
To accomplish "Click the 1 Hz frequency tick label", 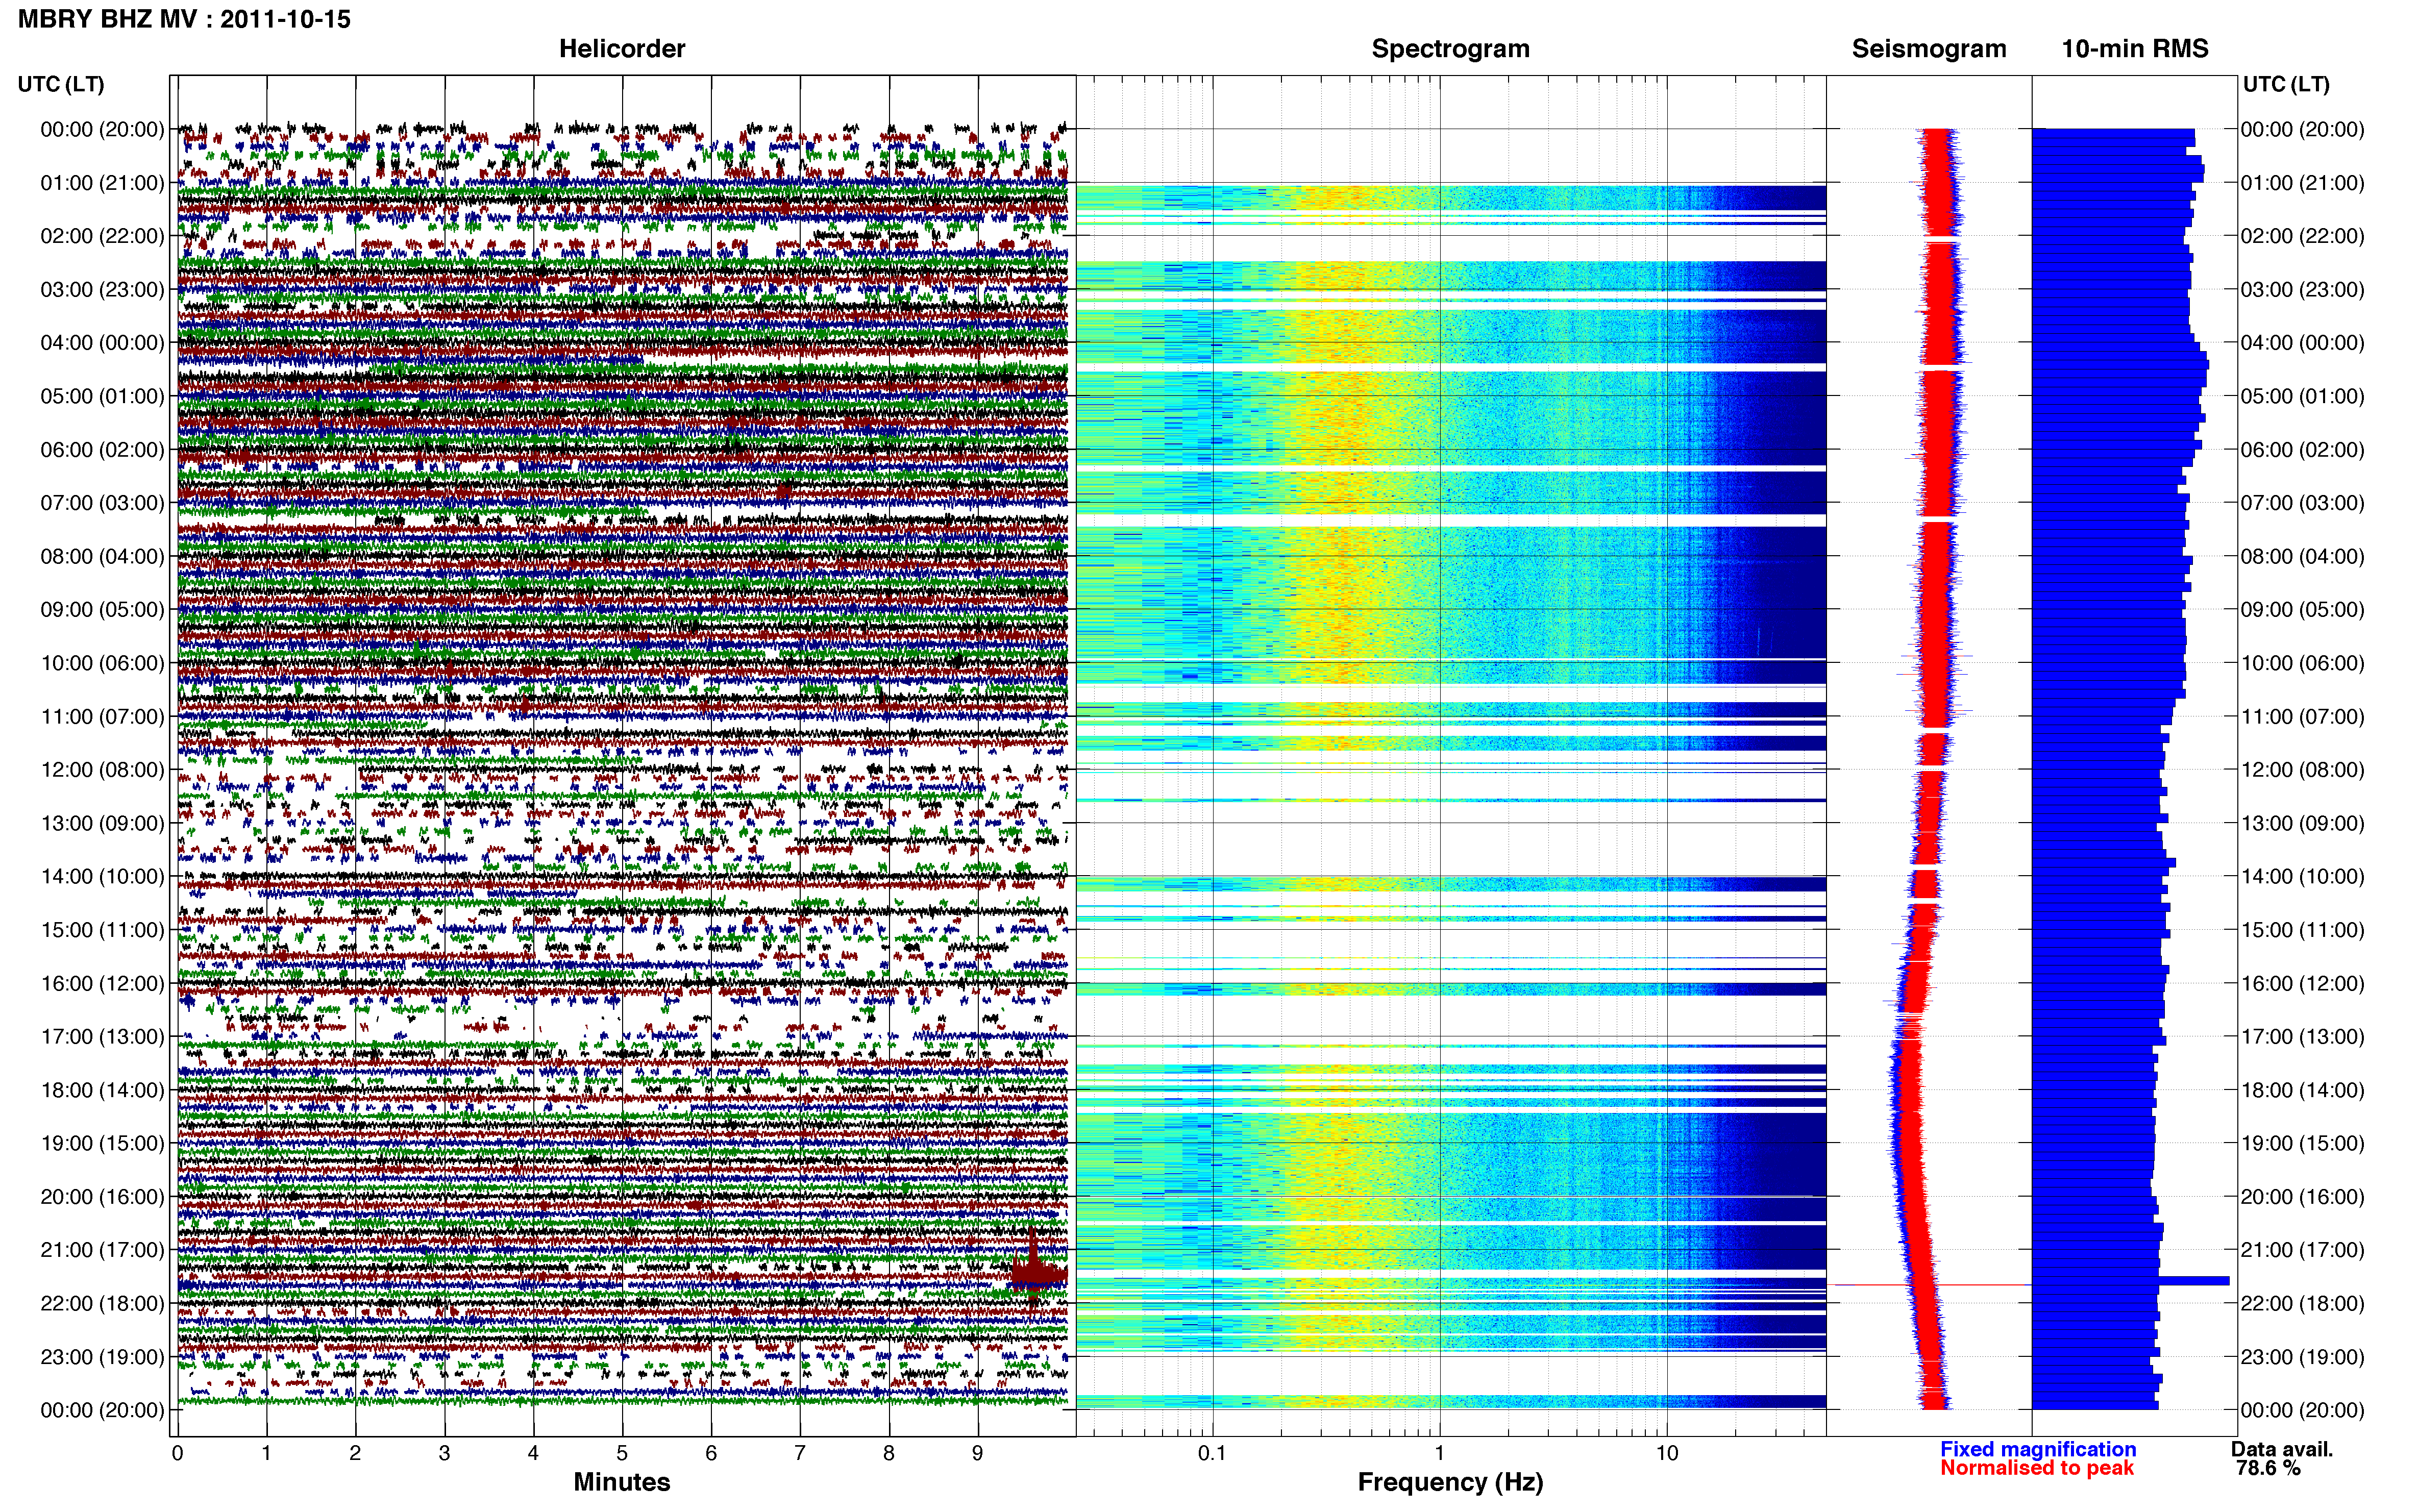I will (x=1439, y=1453).
